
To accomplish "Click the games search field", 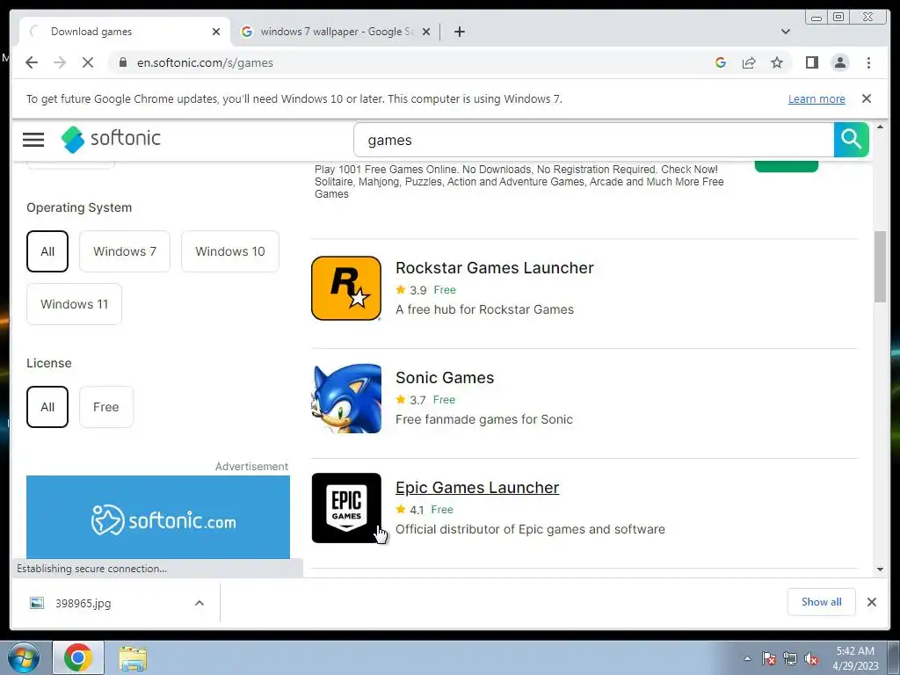I will click(x=593, y=140).
